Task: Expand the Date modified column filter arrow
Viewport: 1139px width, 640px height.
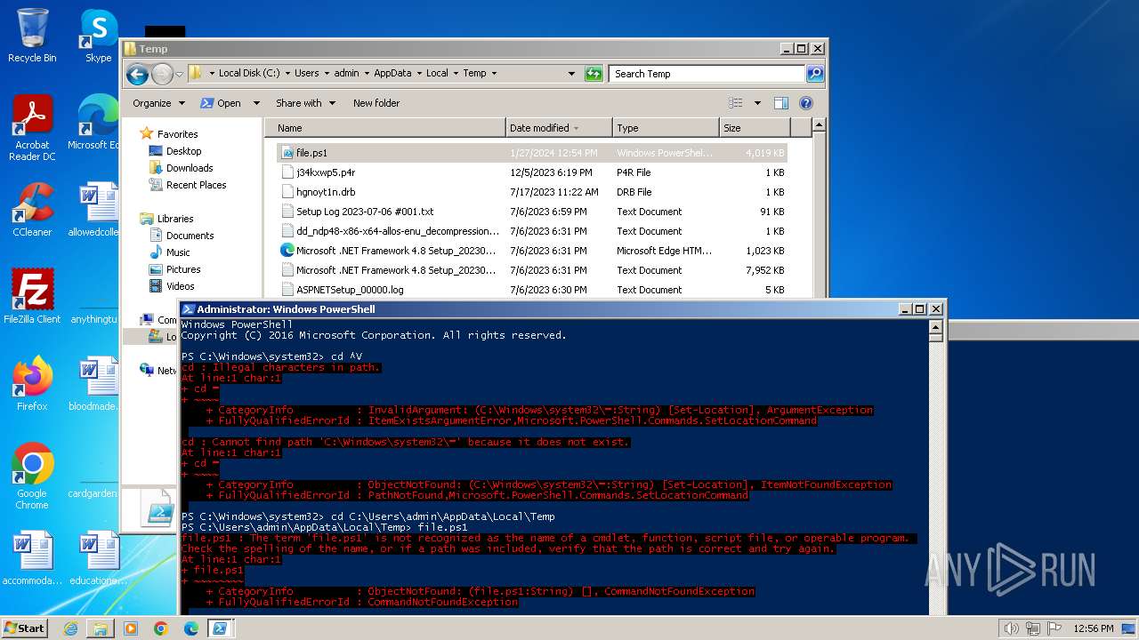Action: tap(577, 128)
